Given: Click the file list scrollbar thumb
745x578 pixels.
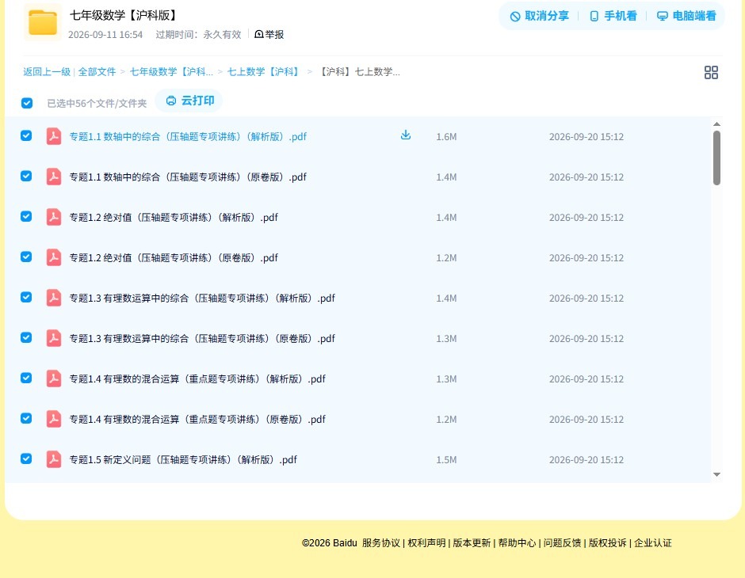Looking at the screenshot, I should point(716,158).
